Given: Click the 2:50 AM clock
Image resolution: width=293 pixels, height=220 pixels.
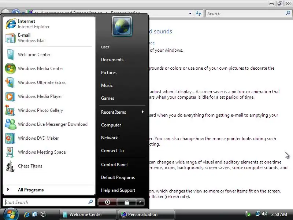Looking at the screenshot, I should [279, 214].
